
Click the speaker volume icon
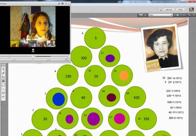coord(34,56)
